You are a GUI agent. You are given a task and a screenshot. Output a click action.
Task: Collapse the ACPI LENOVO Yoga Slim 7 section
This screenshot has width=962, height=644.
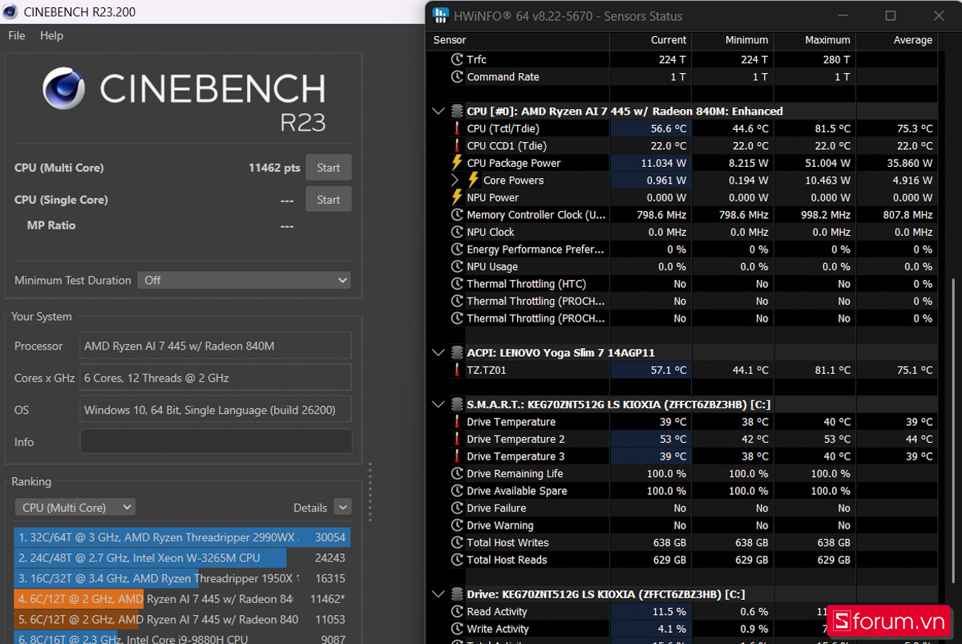point(438,353)
